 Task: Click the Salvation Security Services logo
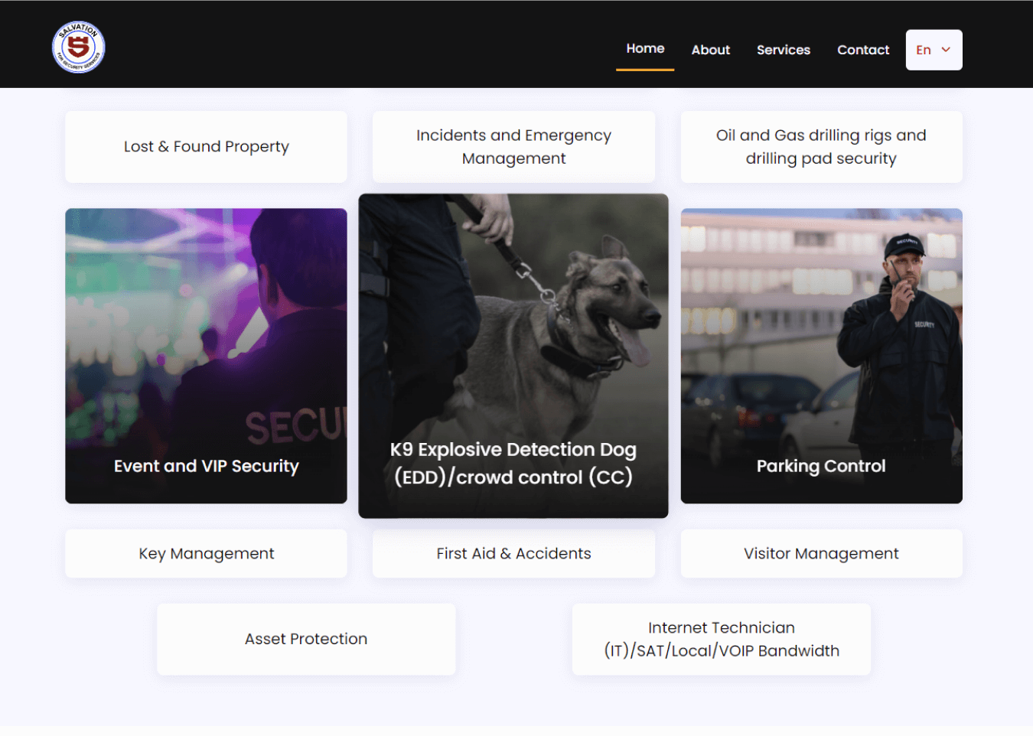click(77, 47)
